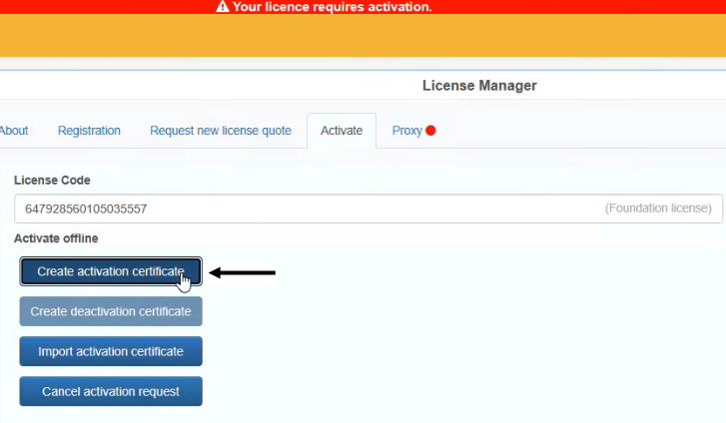Click the Activate offline heading
Screen dimensions: 726x423
pos(56,238)
